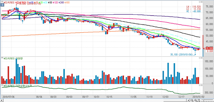This screenshot has width=214, height=102.
Task: Close the price chart pane
Action: pyautogui.click(x=201, y=2)
